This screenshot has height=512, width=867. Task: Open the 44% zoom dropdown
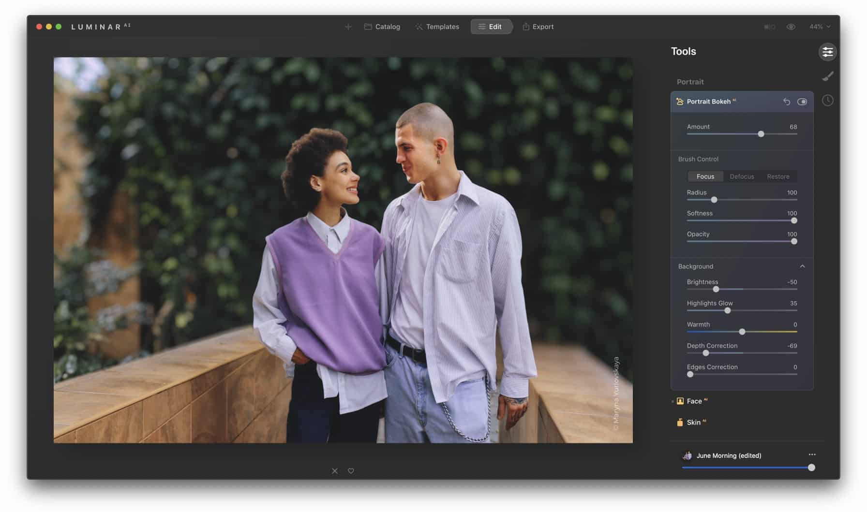point(820,27)
